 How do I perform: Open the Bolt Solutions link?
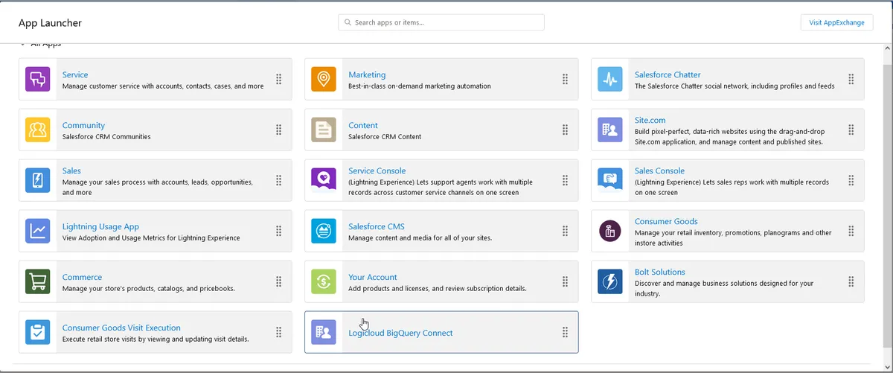tap(660, 272)
